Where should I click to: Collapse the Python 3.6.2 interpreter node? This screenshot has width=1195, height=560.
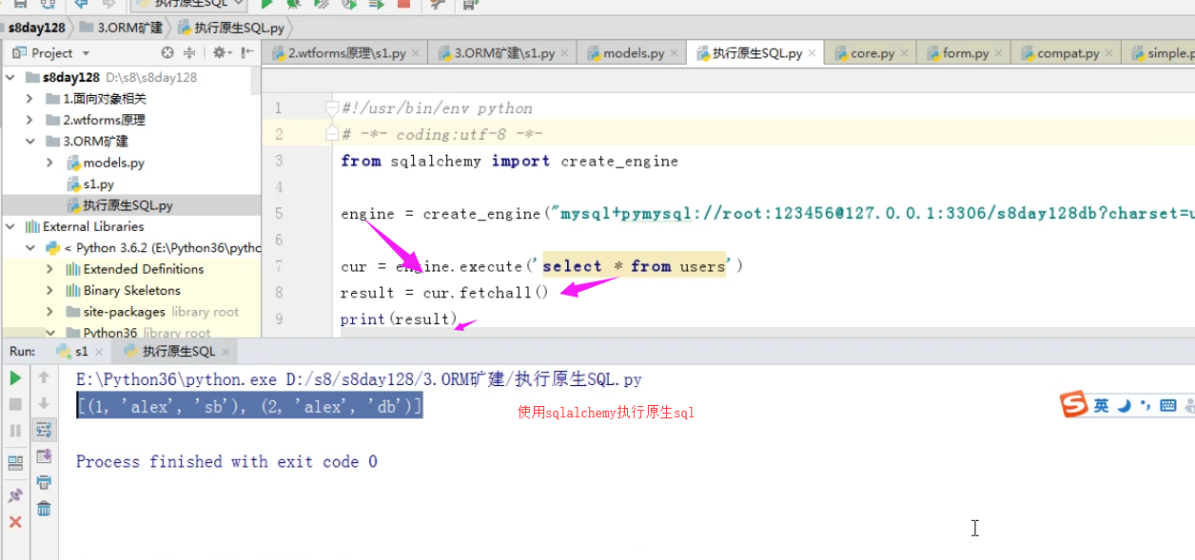coord(29,247)
